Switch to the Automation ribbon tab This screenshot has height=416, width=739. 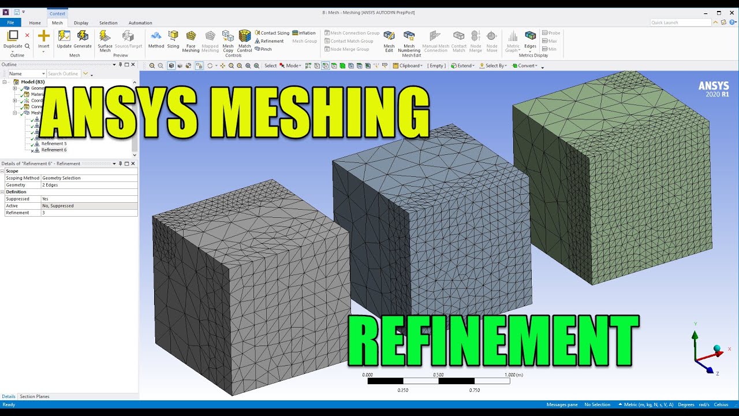tap(140, 23)
